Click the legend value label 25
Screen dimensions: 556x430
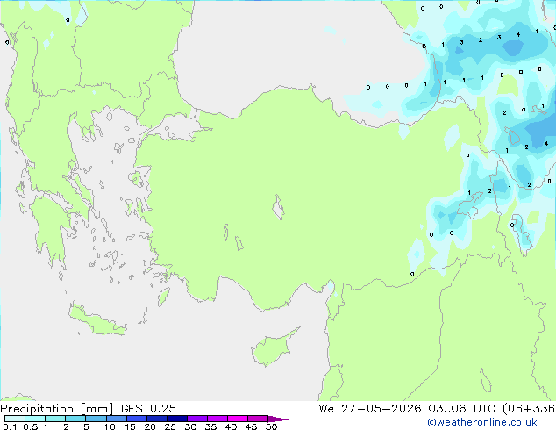pos(170,426)
